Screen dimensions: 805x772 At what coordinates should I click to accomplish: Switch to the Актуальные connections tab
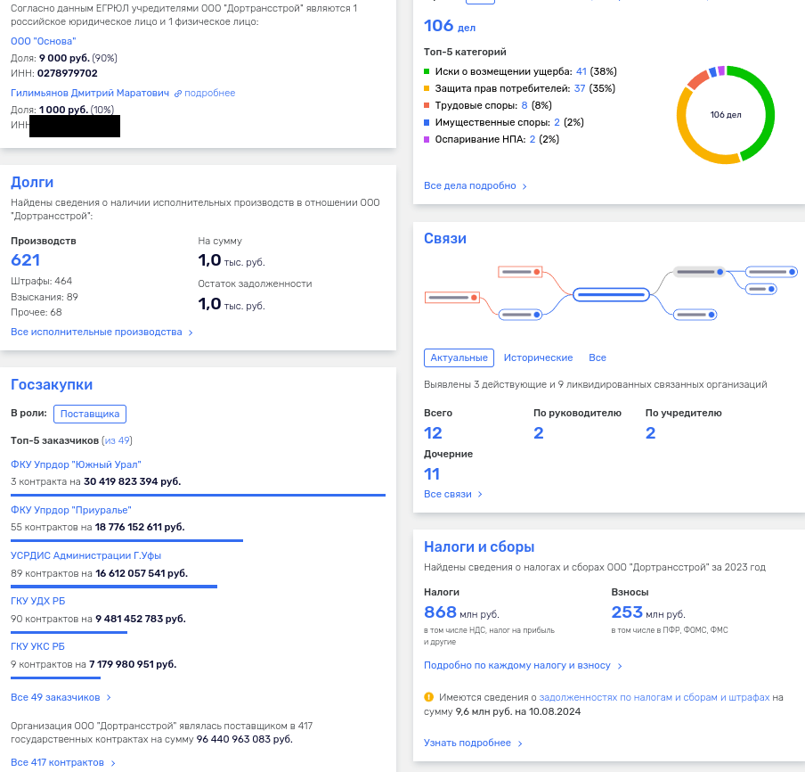[x=459, y=357]
